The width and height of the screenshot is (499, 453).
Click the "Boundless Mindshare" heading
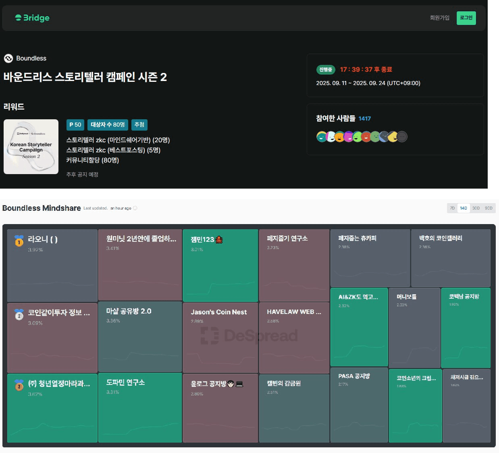coord(42,208)
